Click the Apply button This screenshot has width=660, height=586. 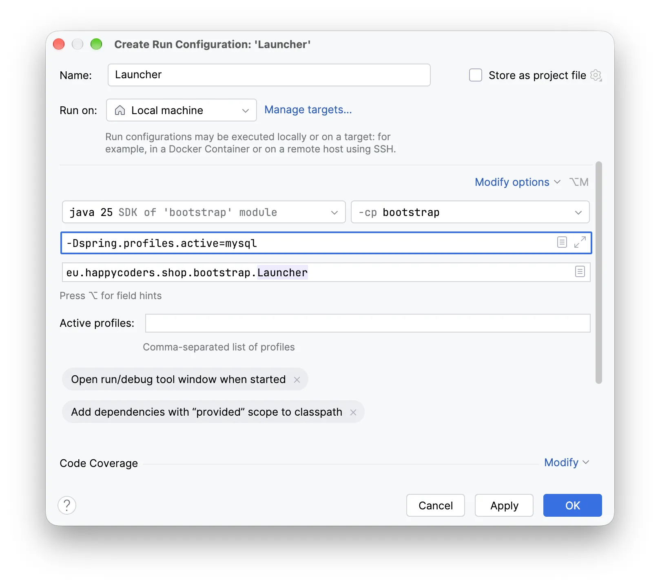click(x=504, y=505)
